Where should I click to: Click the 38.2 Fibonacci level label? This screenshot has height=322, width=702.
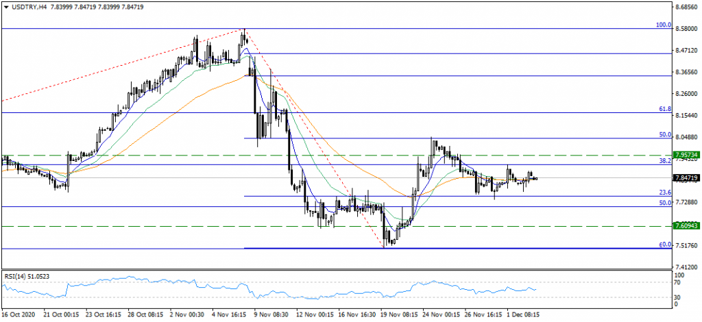tap(664, 161)
